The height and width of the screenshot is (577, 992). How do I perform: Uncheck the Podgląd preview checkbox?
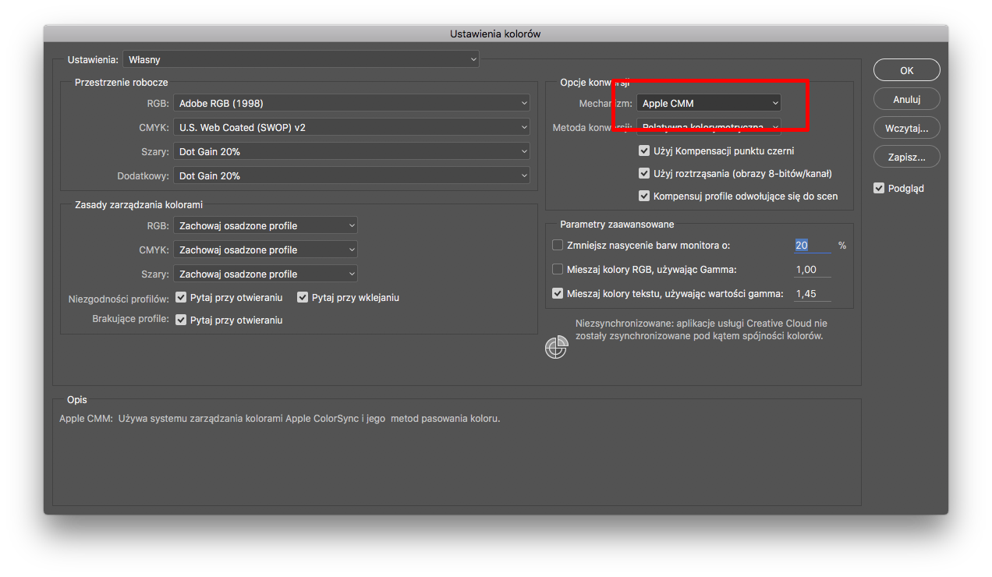[879, 188]
